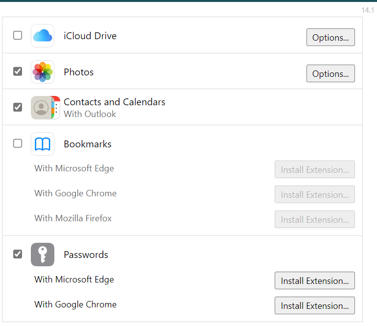Tick the Bookmarks checkbox

pos(18,143)
